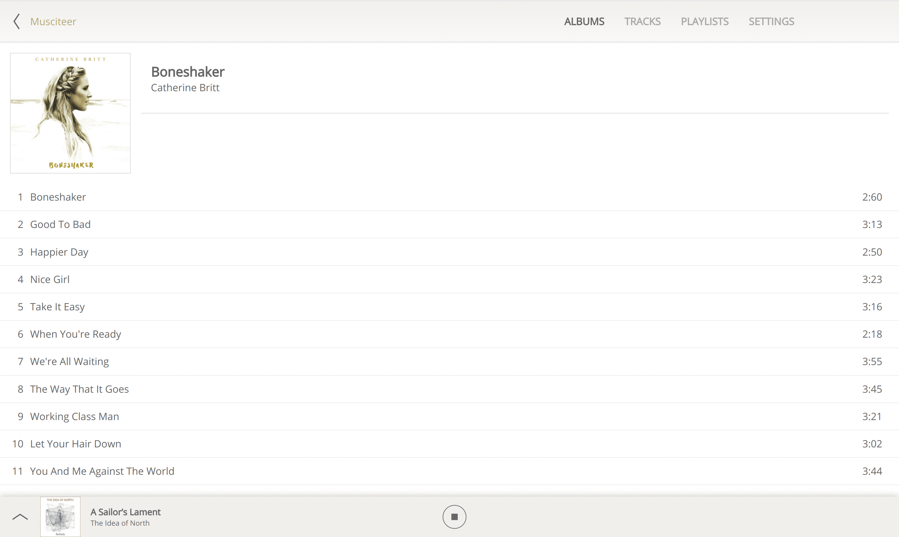899x537 pixels.
Task: Open the Settings tab
Action: tap(771, 21)
